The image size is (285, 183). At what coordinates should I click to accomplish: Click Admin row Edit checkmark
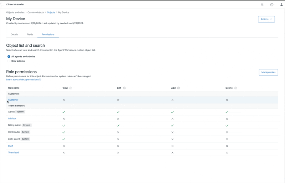(x=118, y=112)
